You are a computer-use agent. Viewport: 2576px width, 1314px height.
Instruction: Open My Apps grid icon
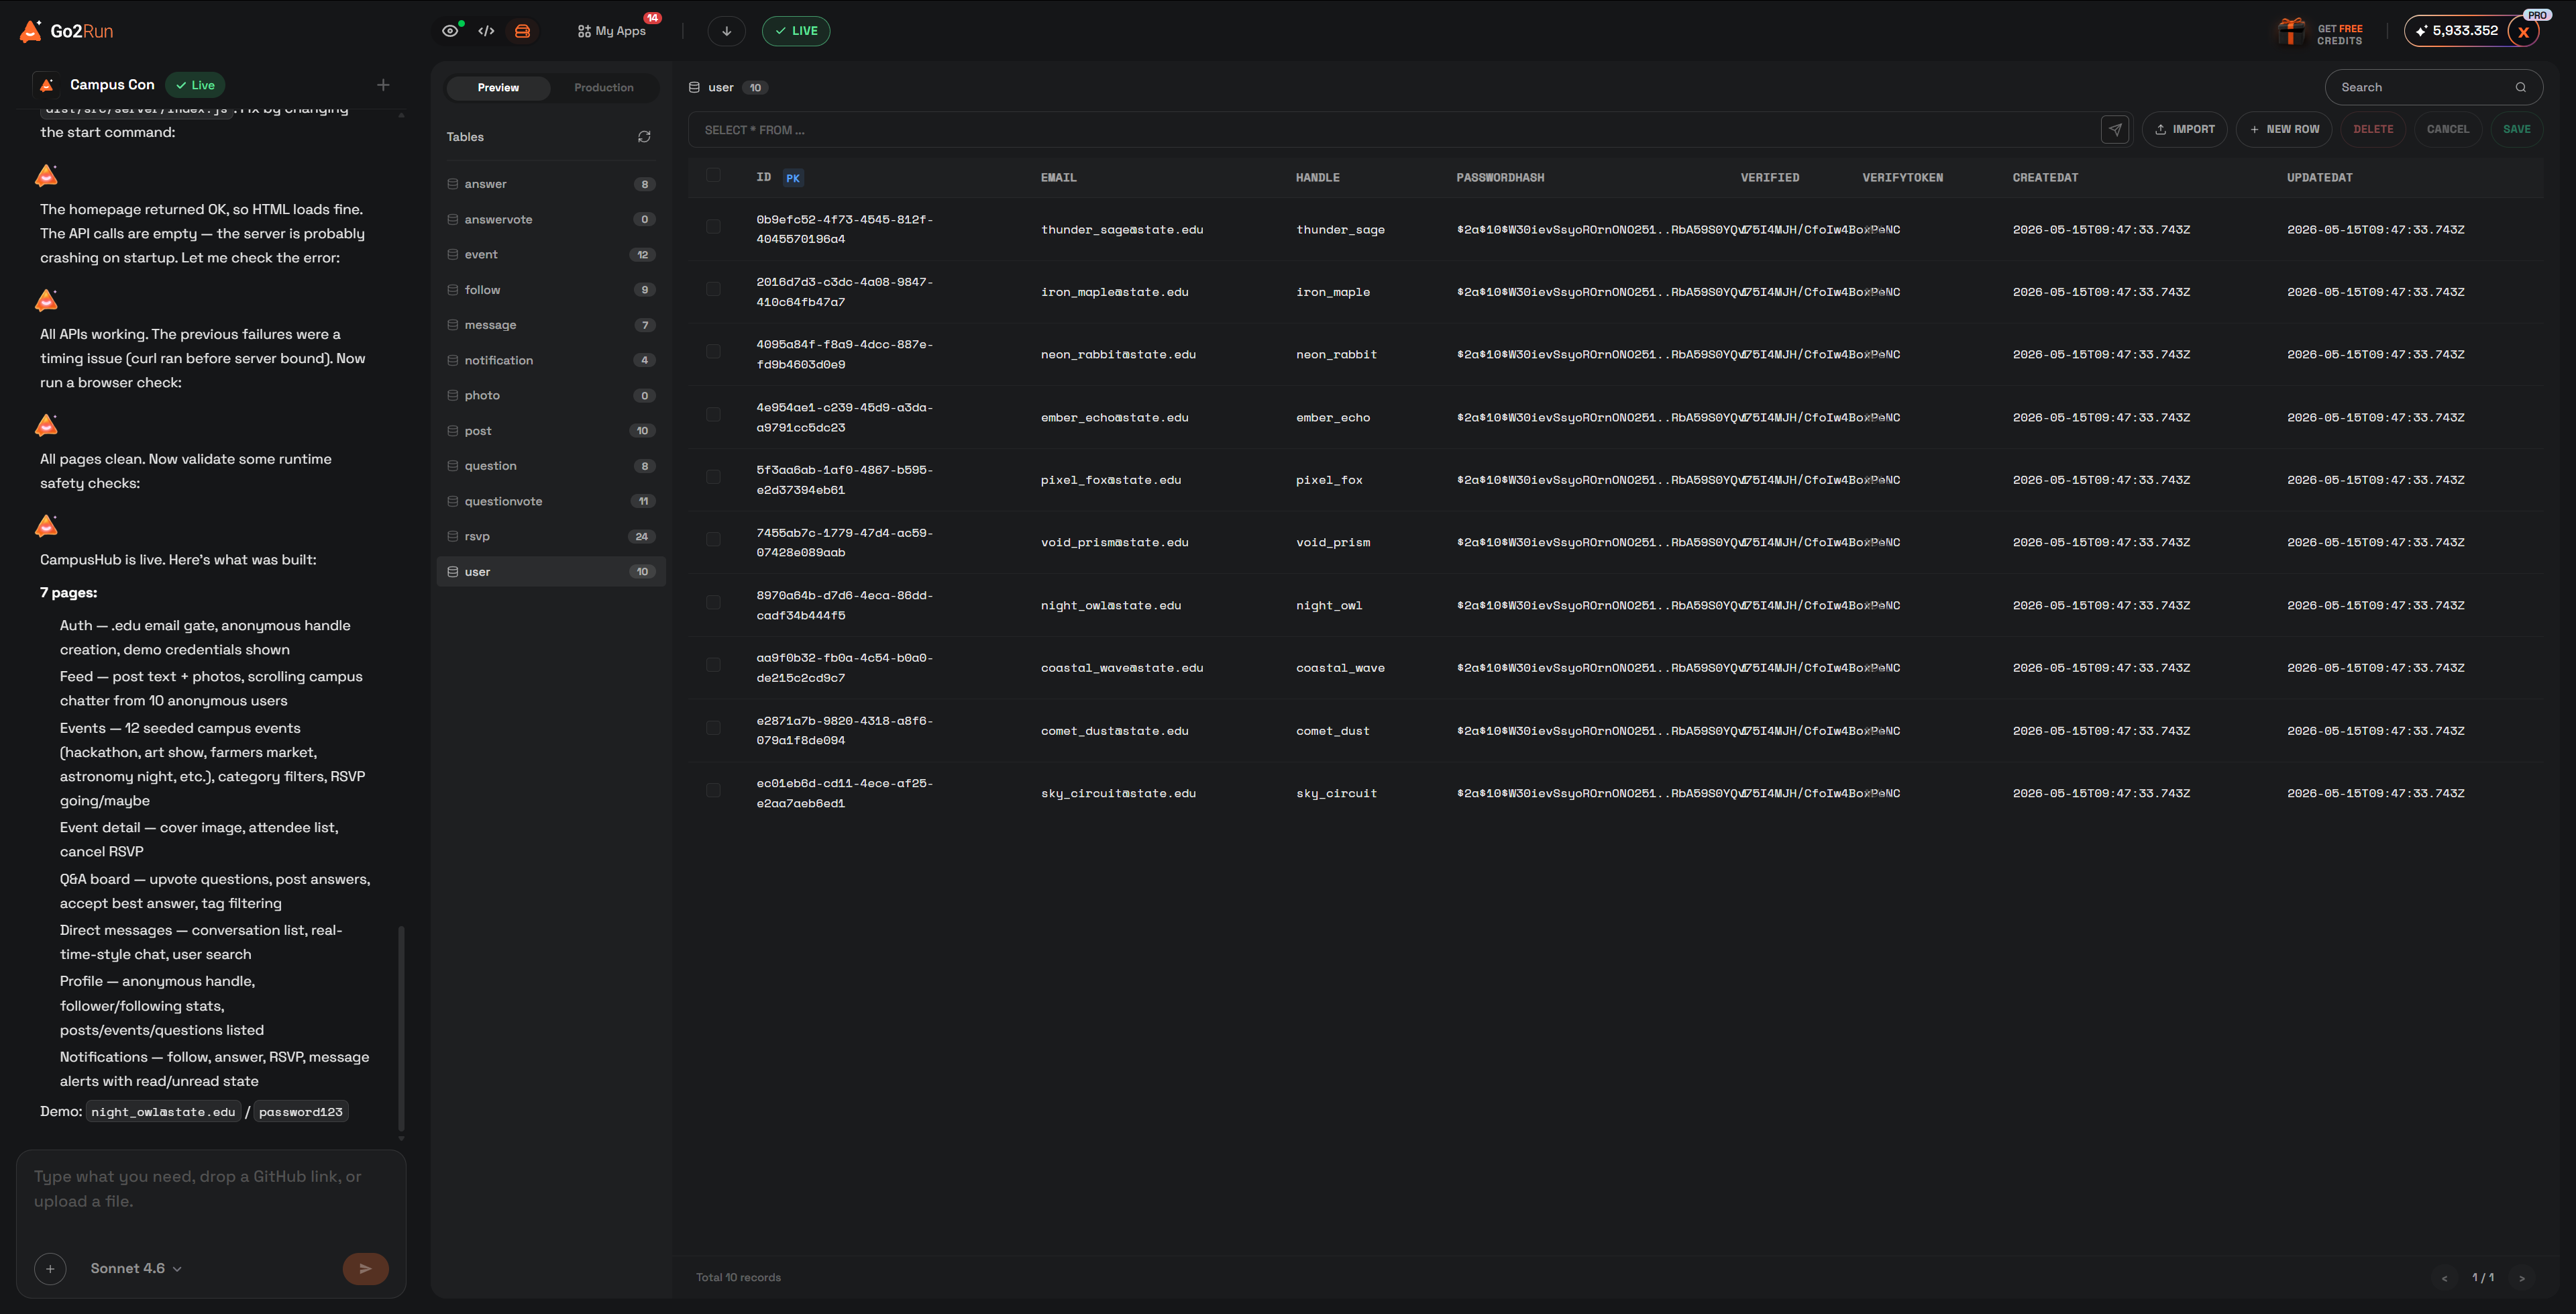click(584, 31)
